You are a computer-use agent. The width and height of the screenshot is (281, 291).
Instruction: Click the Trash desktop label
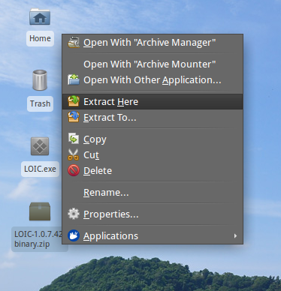(40, 103)
